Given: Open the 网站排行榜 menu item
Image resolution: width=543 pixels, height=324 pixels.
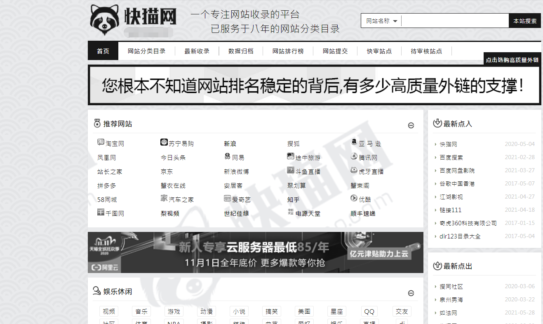Looking at the screenshot, I should tap(288, 51).
